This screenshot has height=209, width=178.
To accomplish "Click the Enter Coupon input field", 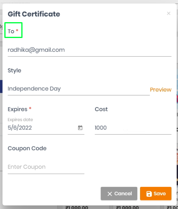I will click(46, 167).
